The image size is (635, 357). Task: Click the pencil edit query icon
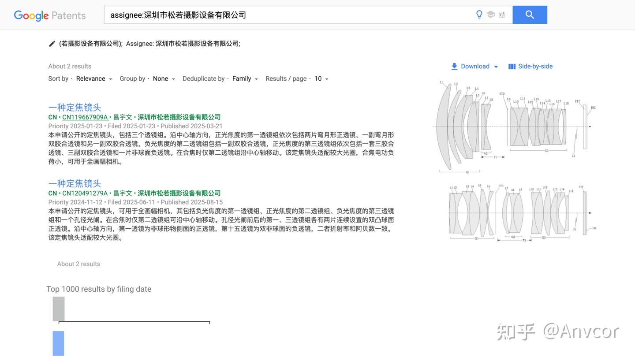point(52,44)
